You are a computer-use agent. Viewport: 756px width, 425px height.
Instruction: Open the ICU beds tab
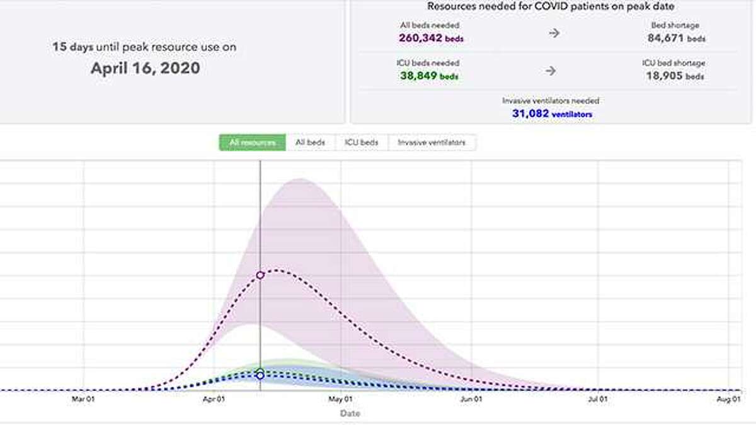[x=362, y=142]
